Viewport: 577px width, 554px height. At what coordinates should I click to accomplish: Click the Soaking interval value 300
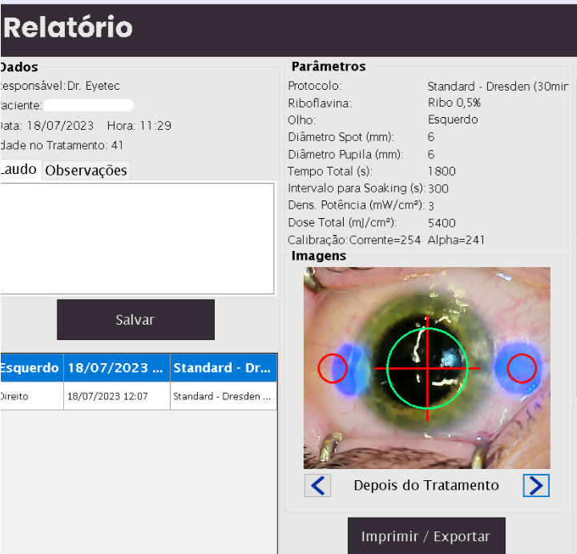438,188
